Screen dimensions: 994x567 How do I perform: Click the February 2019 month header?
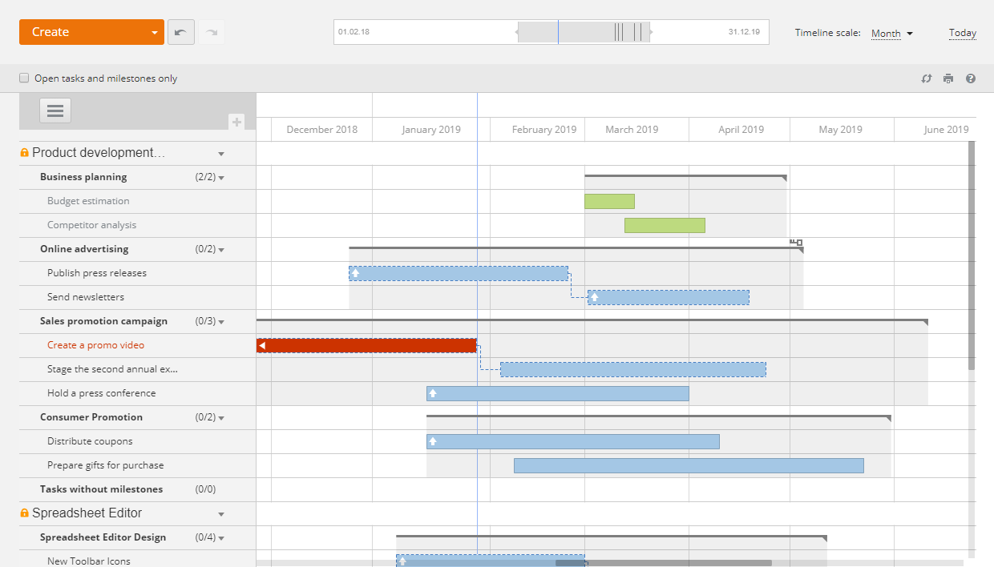click(x=544, y=130)
